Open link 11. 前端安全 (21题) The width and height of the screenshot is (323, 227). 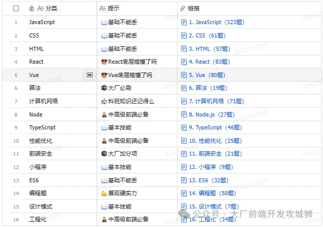(216, 154)
